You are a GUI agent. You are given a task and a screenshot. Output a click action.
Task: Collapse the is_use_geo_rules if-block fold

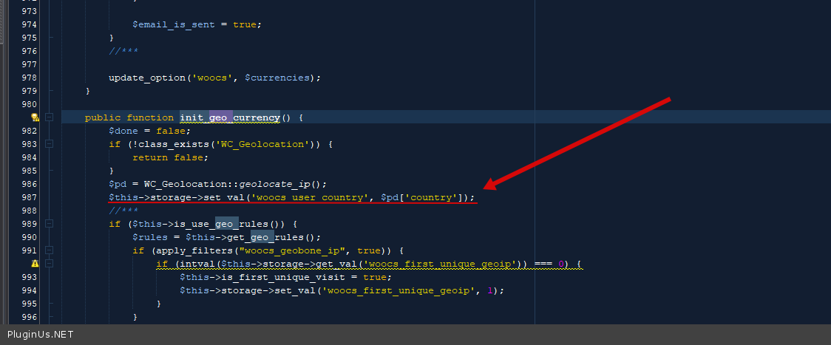49,224
